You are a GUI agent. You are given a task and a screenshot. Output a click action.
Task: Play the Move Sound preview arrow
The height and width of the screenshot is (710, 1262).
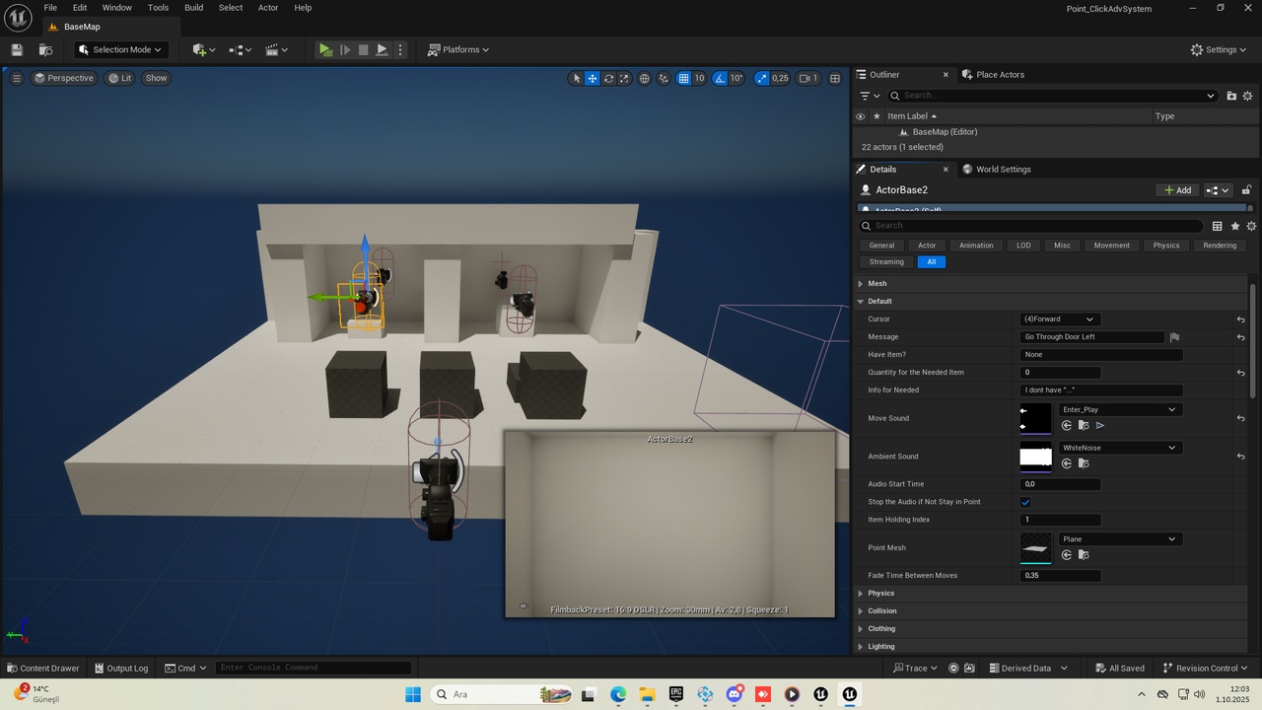[x=1100, y=425]
